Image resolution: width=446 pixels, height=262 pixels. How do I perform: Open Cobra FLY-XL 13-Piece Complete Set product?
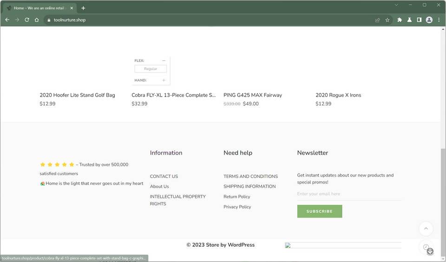pos(173,95)
